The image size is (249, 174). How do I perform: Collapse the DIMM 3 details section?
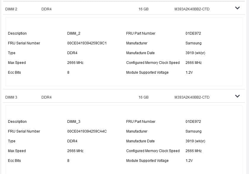(x=237, y=96)
